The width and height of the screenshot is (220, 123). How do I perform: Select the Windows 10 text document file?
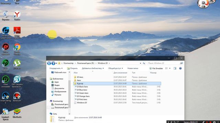tap(117, 102)
